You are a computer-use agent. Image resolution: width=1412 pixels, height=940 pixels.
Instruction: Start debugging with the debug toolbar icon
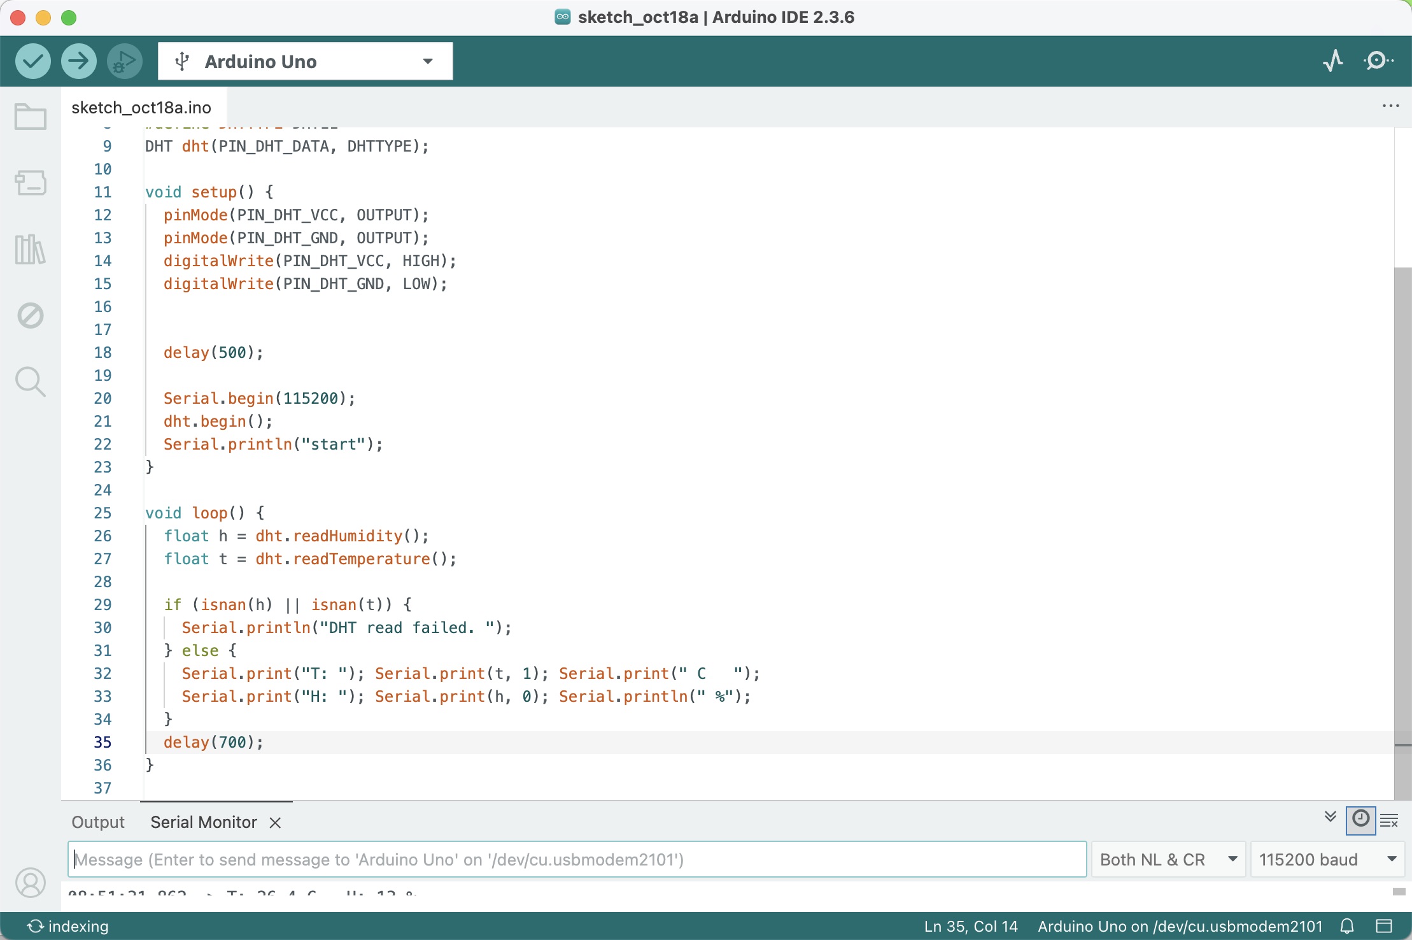(124, 61)
